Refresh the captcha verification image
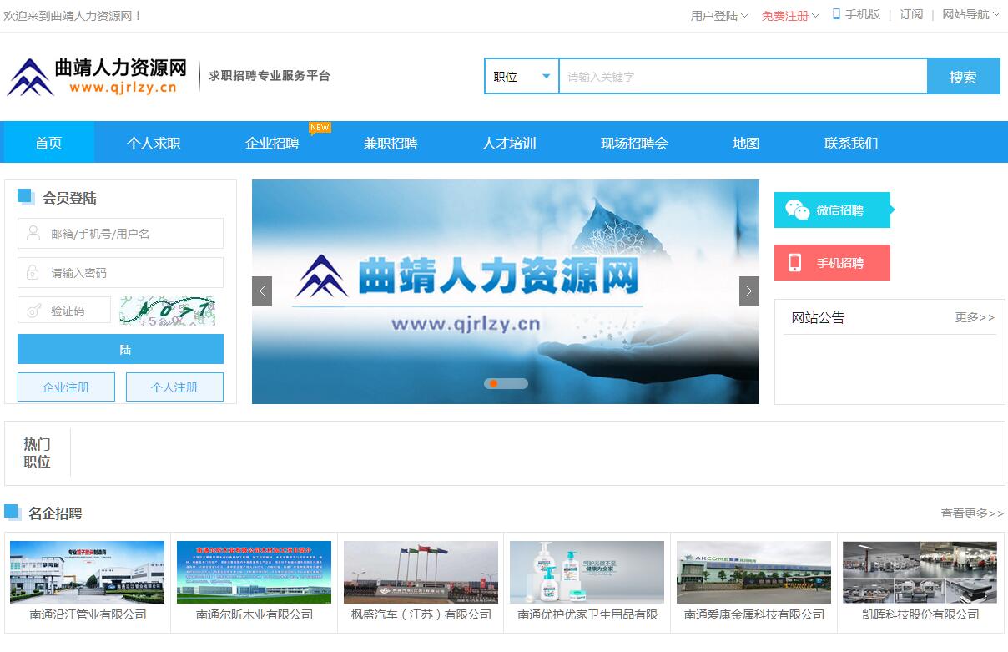The image size is (1008, 652). [x=167, y=311]
